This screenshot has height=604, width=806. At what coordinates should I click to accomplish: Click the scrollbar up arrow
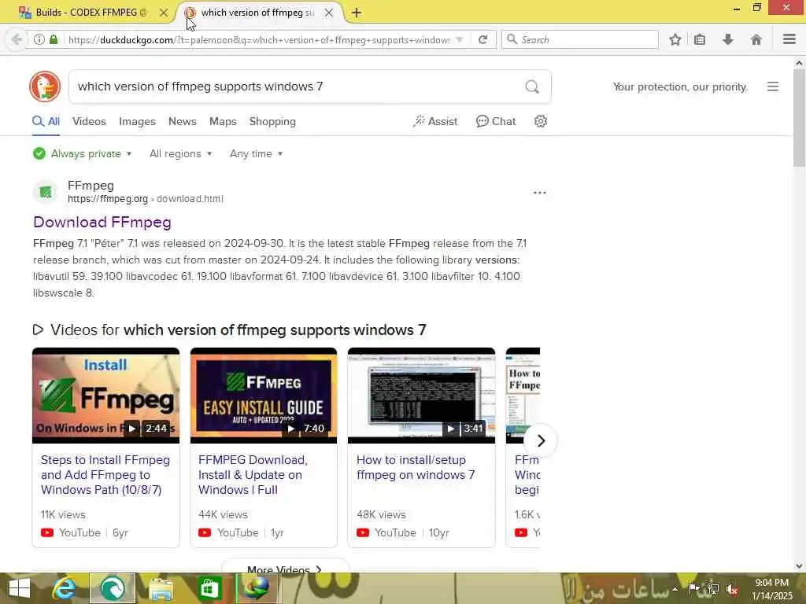click(799, 63)
